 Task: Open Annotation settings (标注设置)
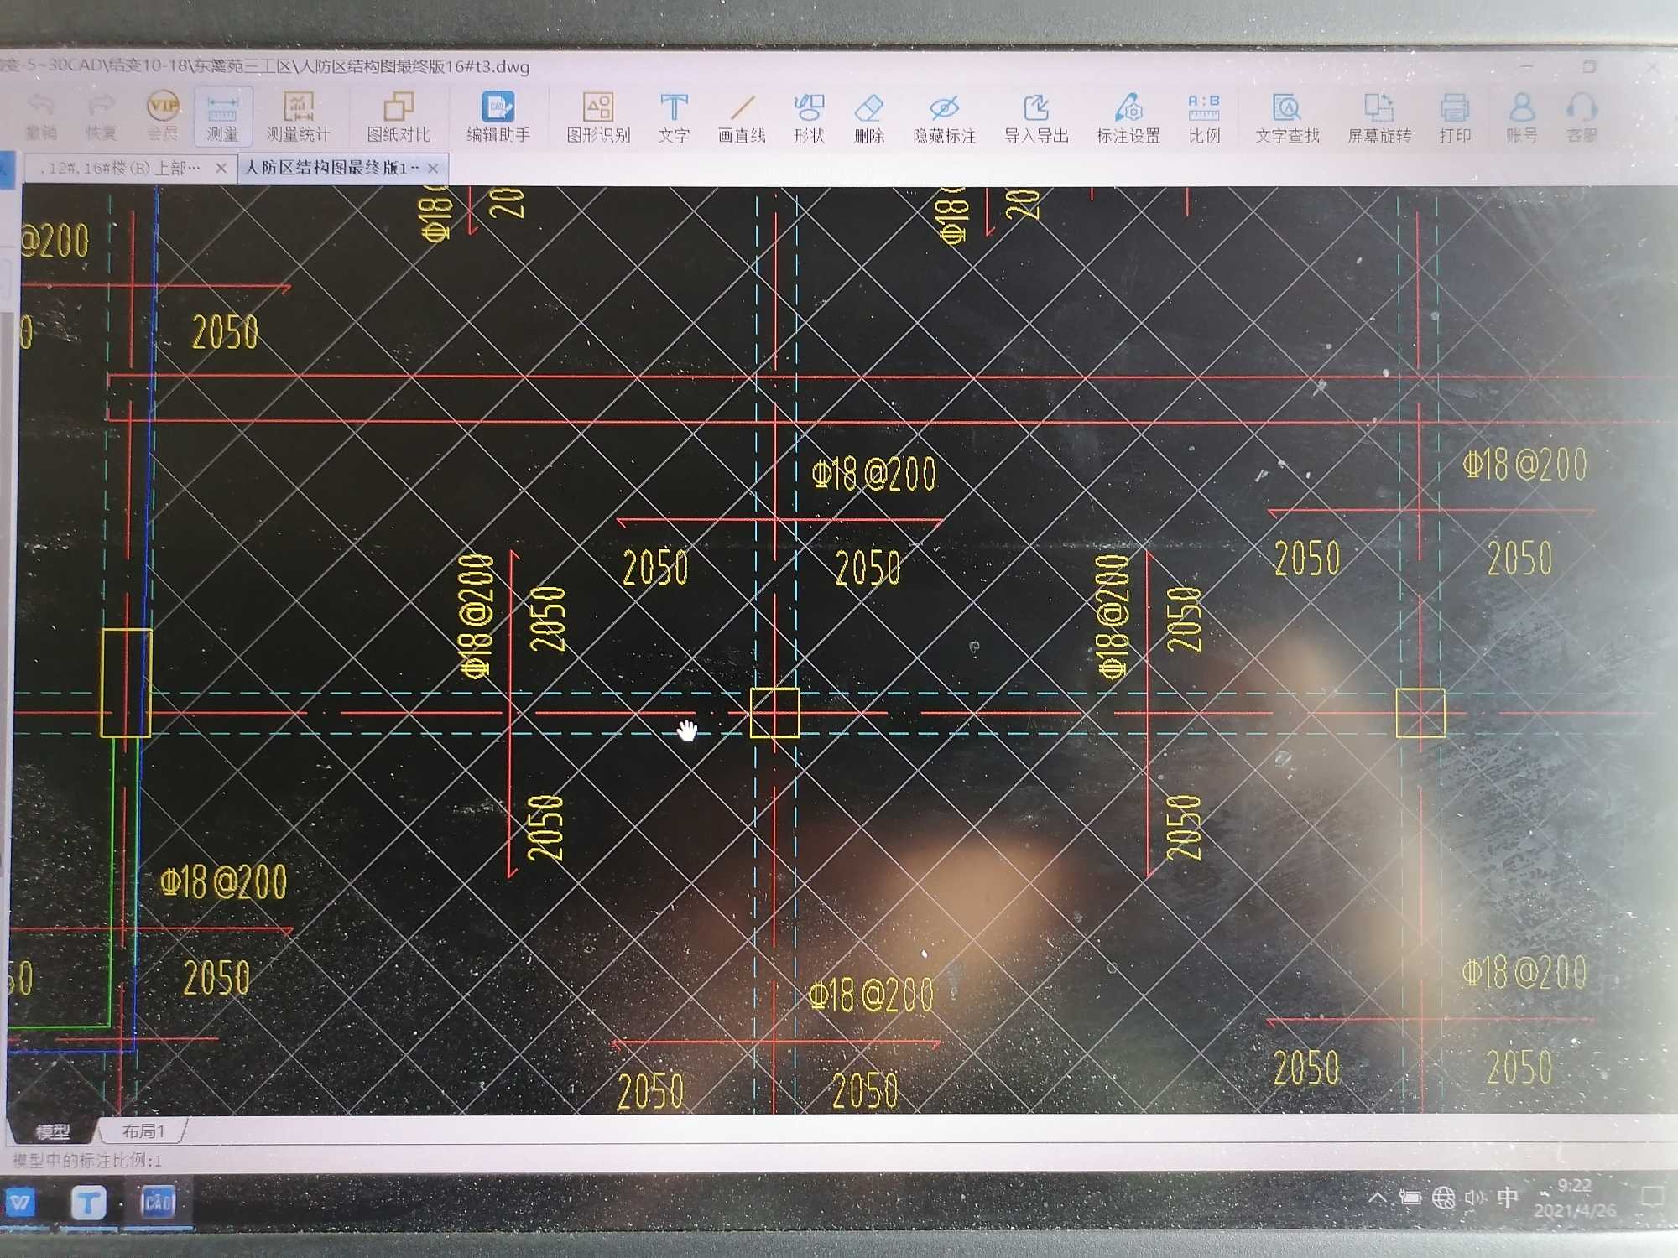click(1128, 119)
